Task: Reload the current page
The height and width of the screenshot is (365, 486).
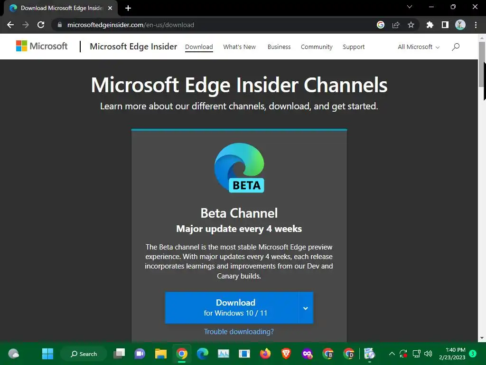Action: tap(41, 25)
